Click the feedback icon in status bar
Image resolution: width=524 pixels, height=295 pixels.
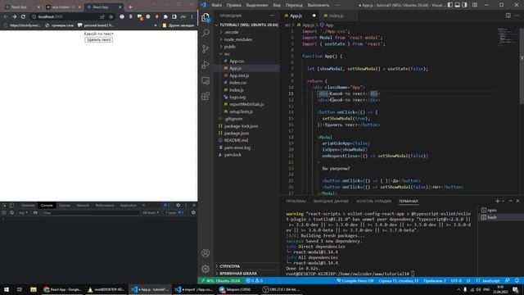click(x=507, y=280)
